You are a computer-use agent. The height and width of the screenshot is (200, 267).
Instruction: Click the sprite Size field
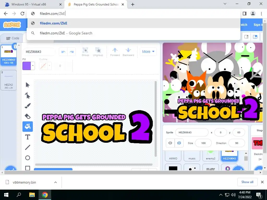click(203, 143)
